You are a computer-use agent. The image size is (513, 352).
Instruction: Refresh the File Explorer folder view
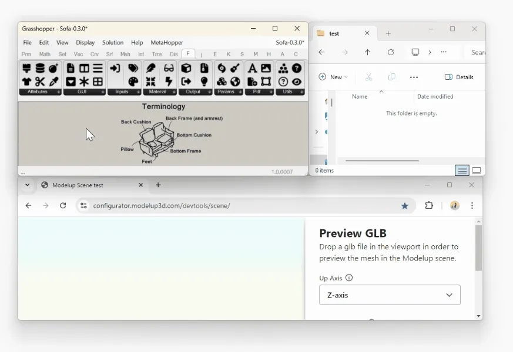coord(391,52)
